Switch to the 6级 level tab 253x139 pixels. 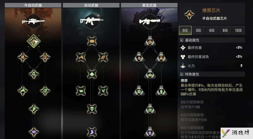click(x=212, y=30)
